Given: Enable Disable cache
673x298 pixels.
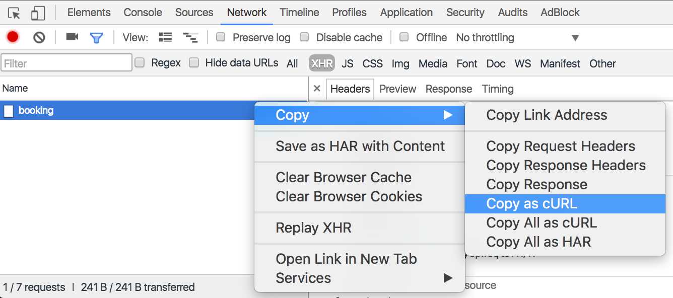Looking at the screenshot, I should (x=304, y=37).
